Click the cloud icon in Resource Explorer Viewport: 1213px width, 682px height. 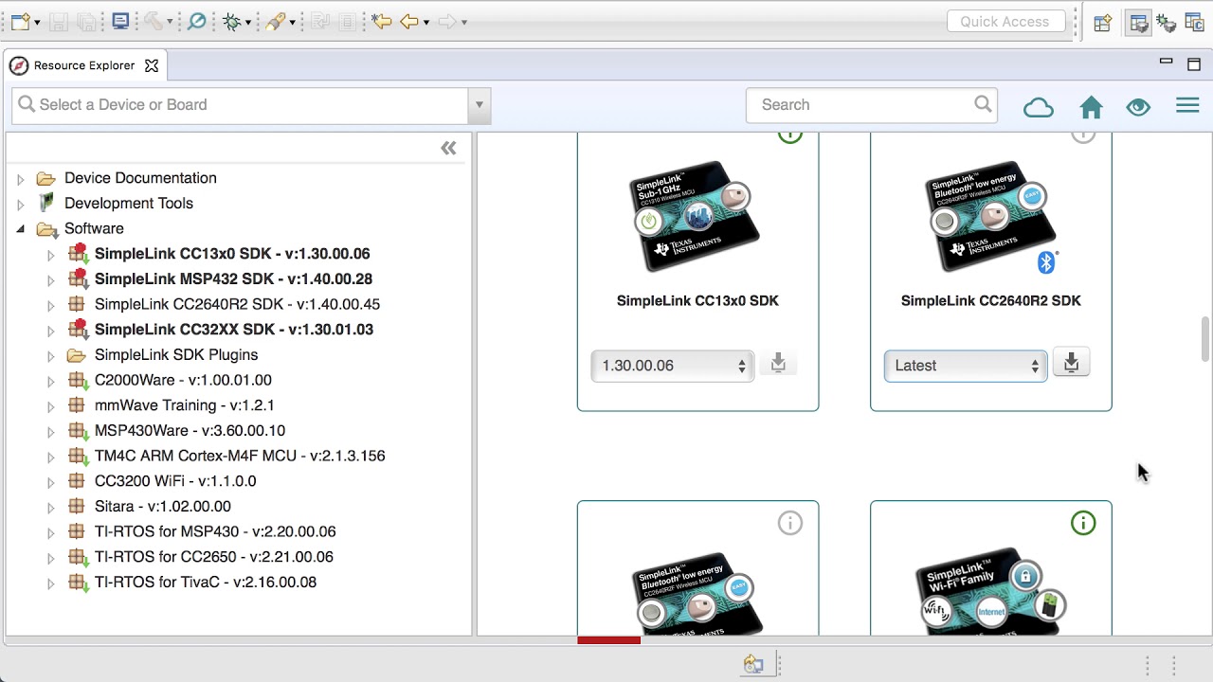pos(1039,107)
